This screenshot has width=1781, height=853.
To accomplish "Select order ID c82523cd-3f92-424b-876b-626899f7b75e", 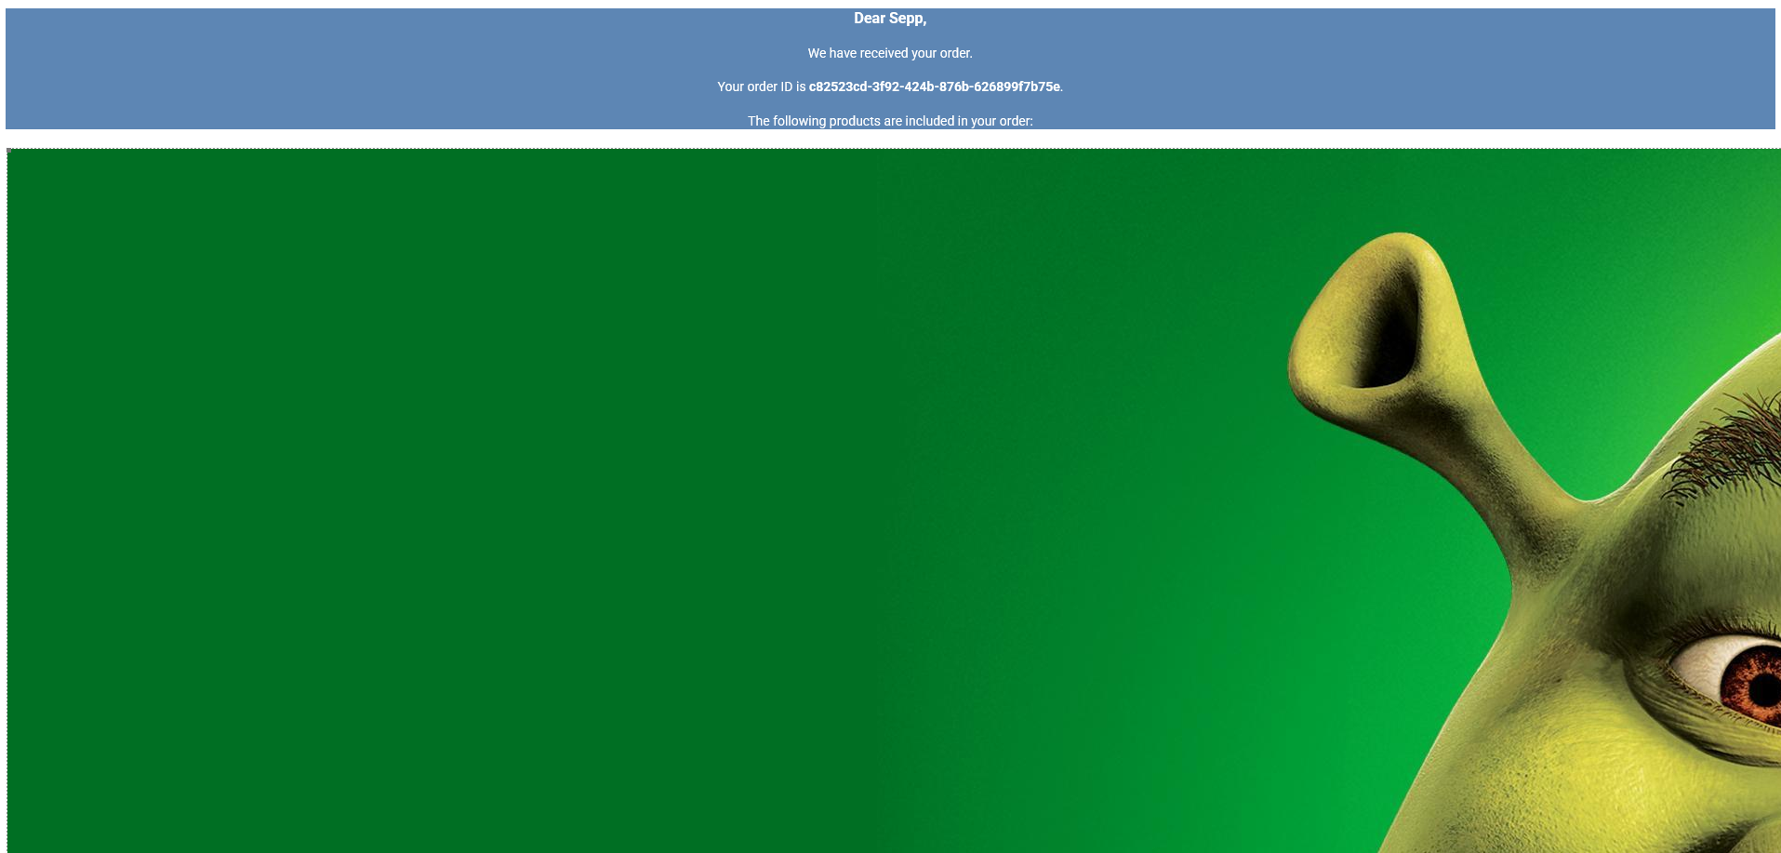I will click(x=935, y=87).
